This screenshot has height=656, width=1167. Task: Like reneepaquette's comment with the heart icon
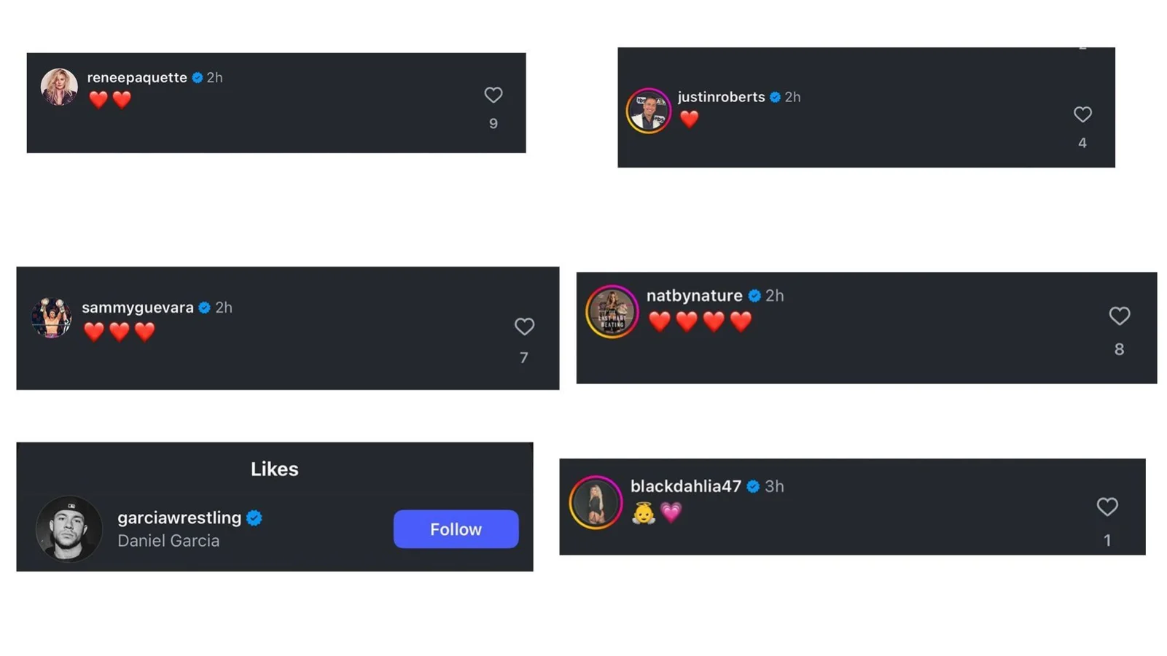pyautogui.click(x=493, y=95)
